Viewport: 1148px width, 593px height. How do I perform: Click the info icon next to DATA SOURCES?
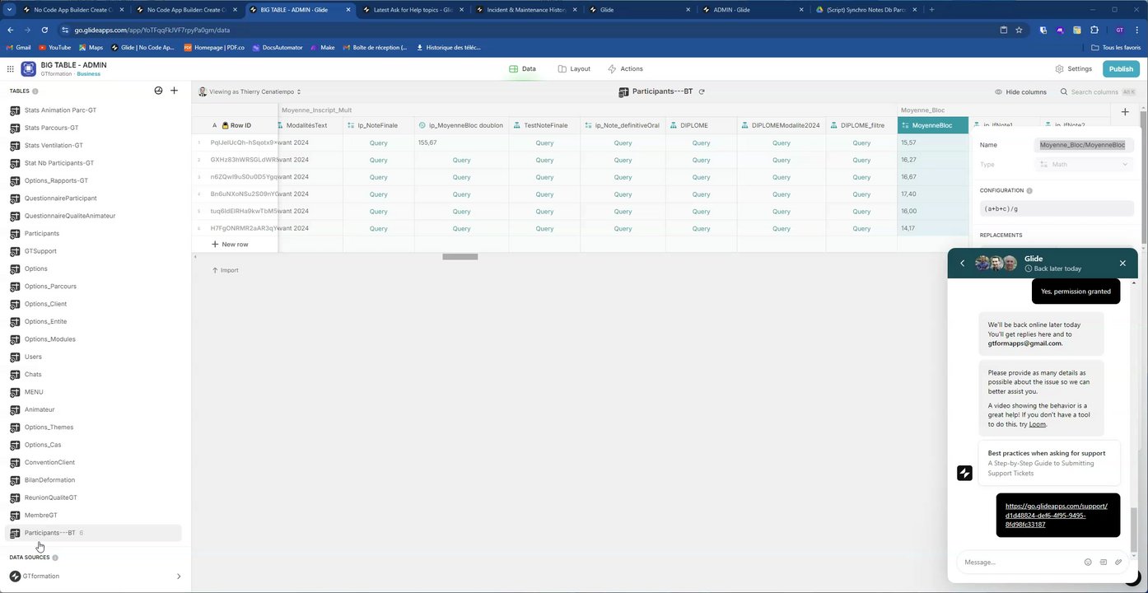coord(55,558)
